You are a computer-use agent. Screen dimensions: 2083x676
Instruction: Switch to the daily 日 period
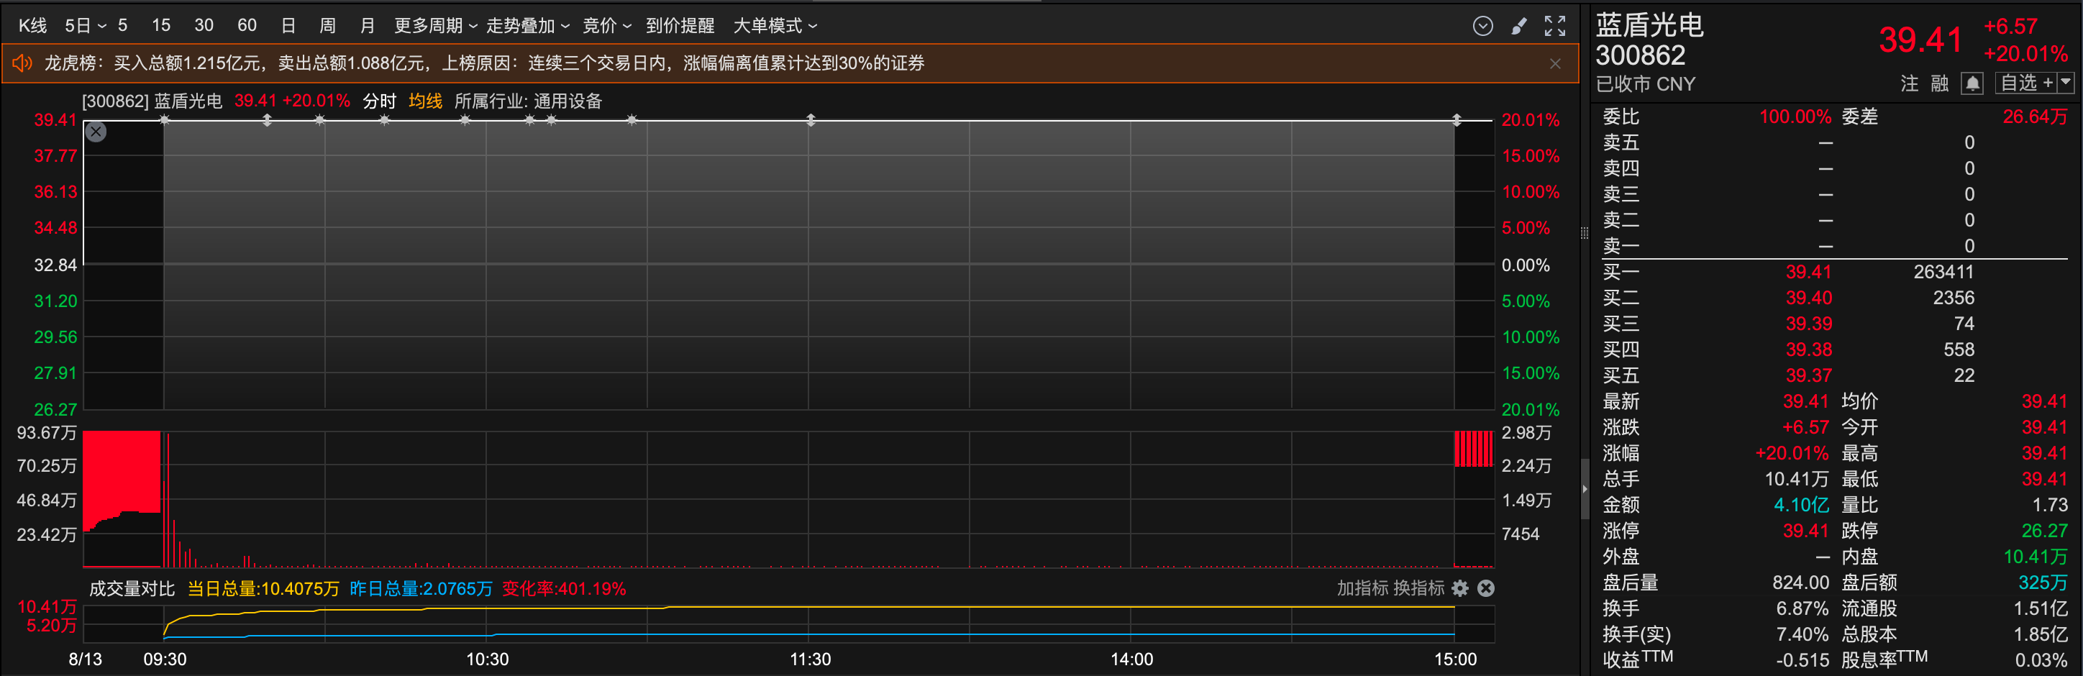pyautogui.click(x=288, y=26)
